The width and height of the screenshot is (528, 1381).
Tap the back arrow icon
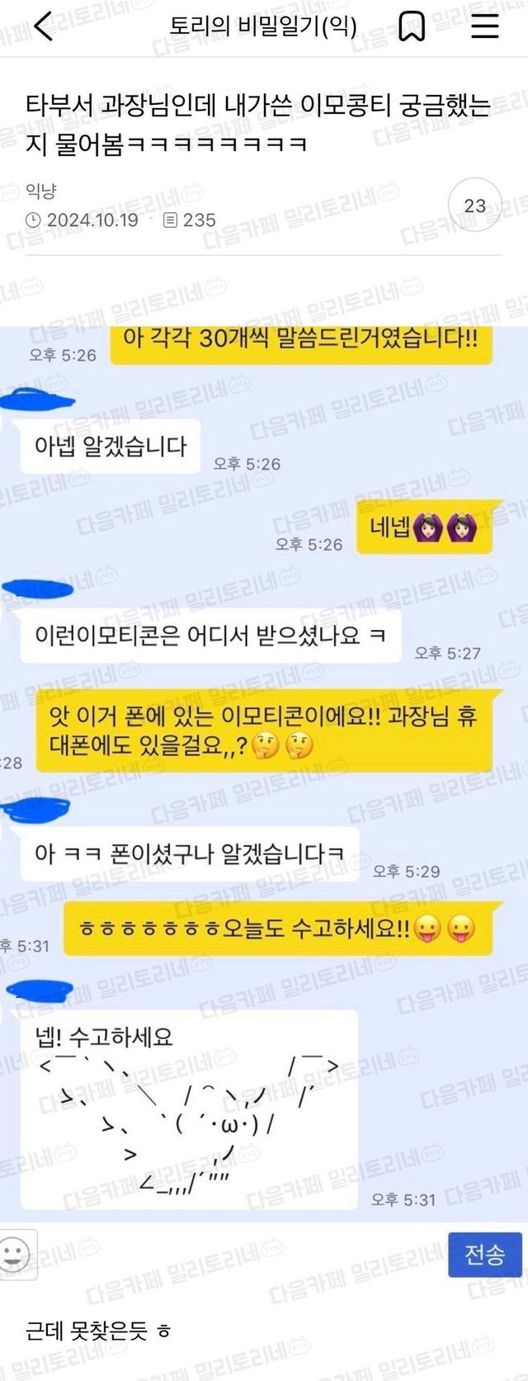[44, 26]
